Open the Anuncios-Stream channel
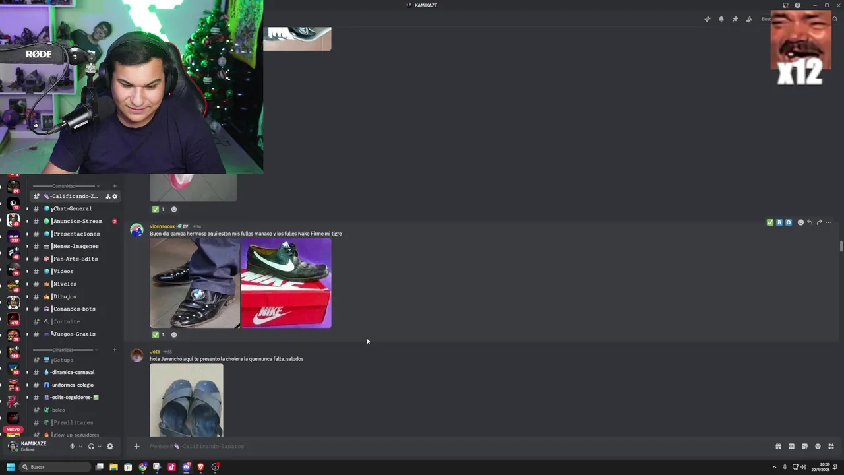Viewport: 844px width, 475px height. 75,221
